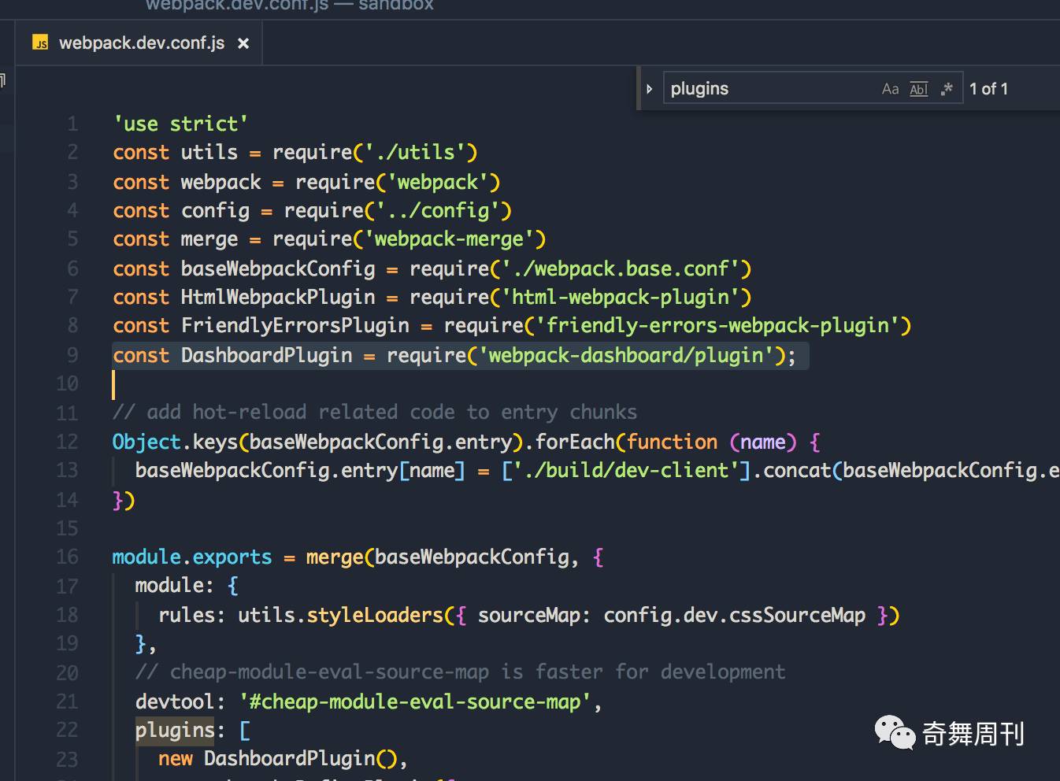The image size is (1060, 781).
Task: Toggle Match Whole Word in the find widget
Action: [x=919, y=89]
